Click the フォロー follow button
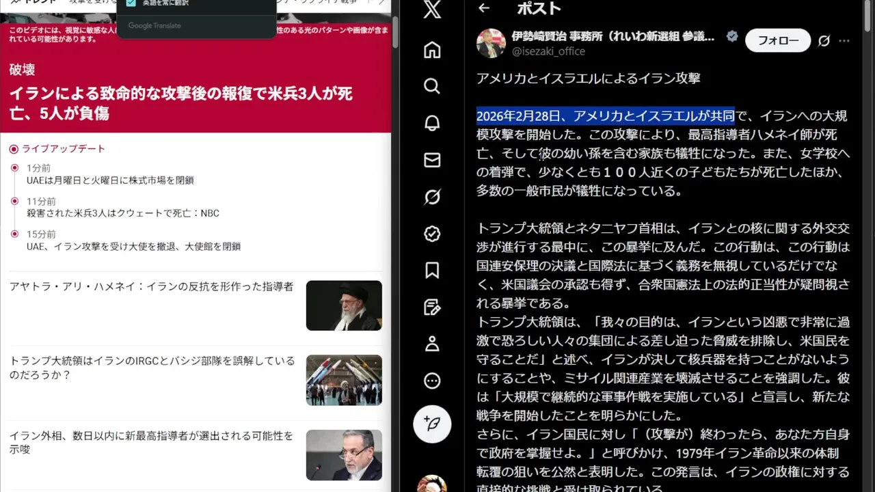Image resolution: width=875 pixels, height=492 pixels. coord(778,41)
